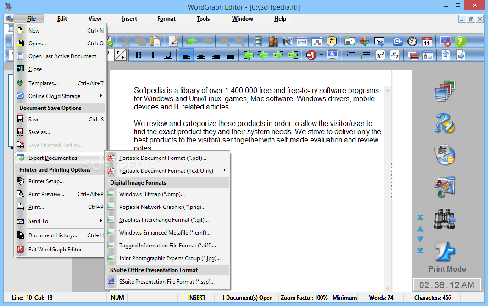
Task: Select Save as... menu entry
Action: coord(60,132)
